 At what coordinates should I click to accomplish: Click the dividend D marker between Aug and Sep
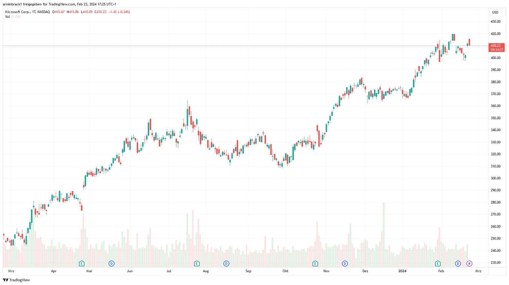coord(226,264)
